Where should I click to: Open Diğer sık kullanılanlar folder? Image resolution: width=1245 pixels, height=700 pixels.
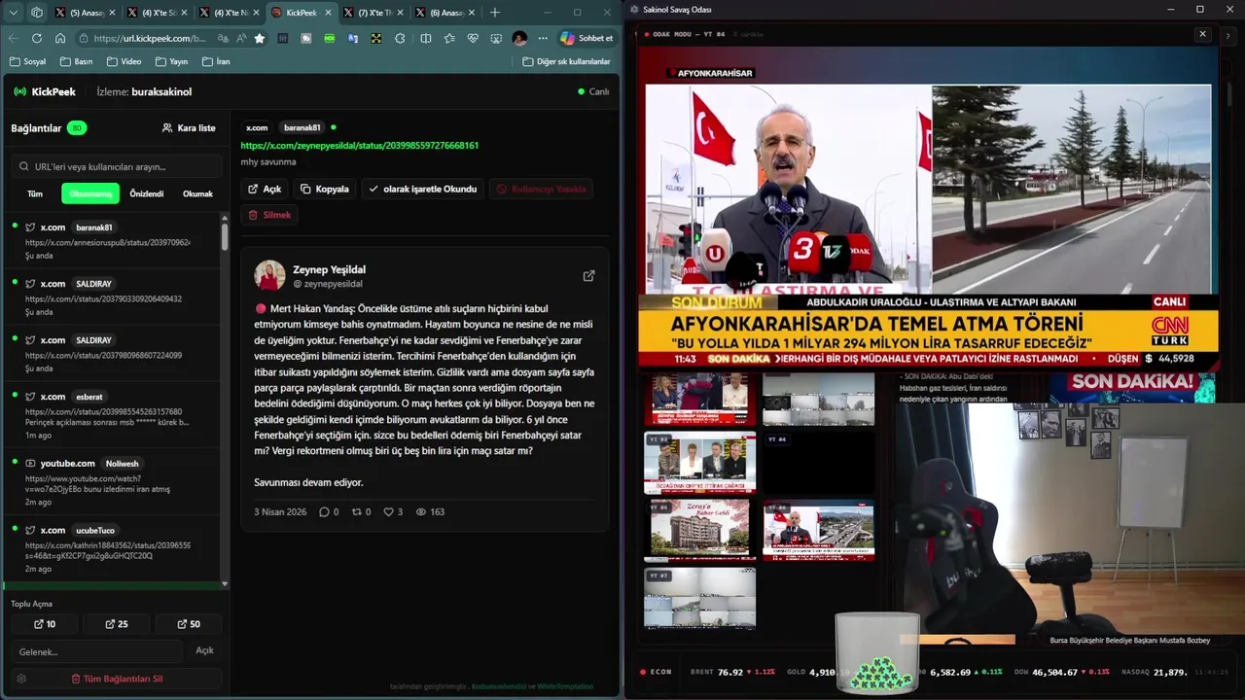(567, 61)
